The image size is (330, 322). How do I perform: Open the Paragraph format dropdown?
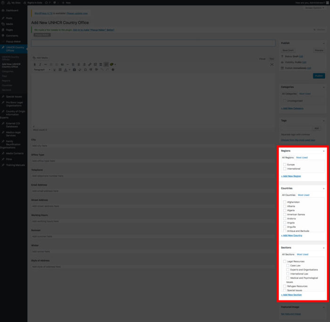tap(42, 70)
